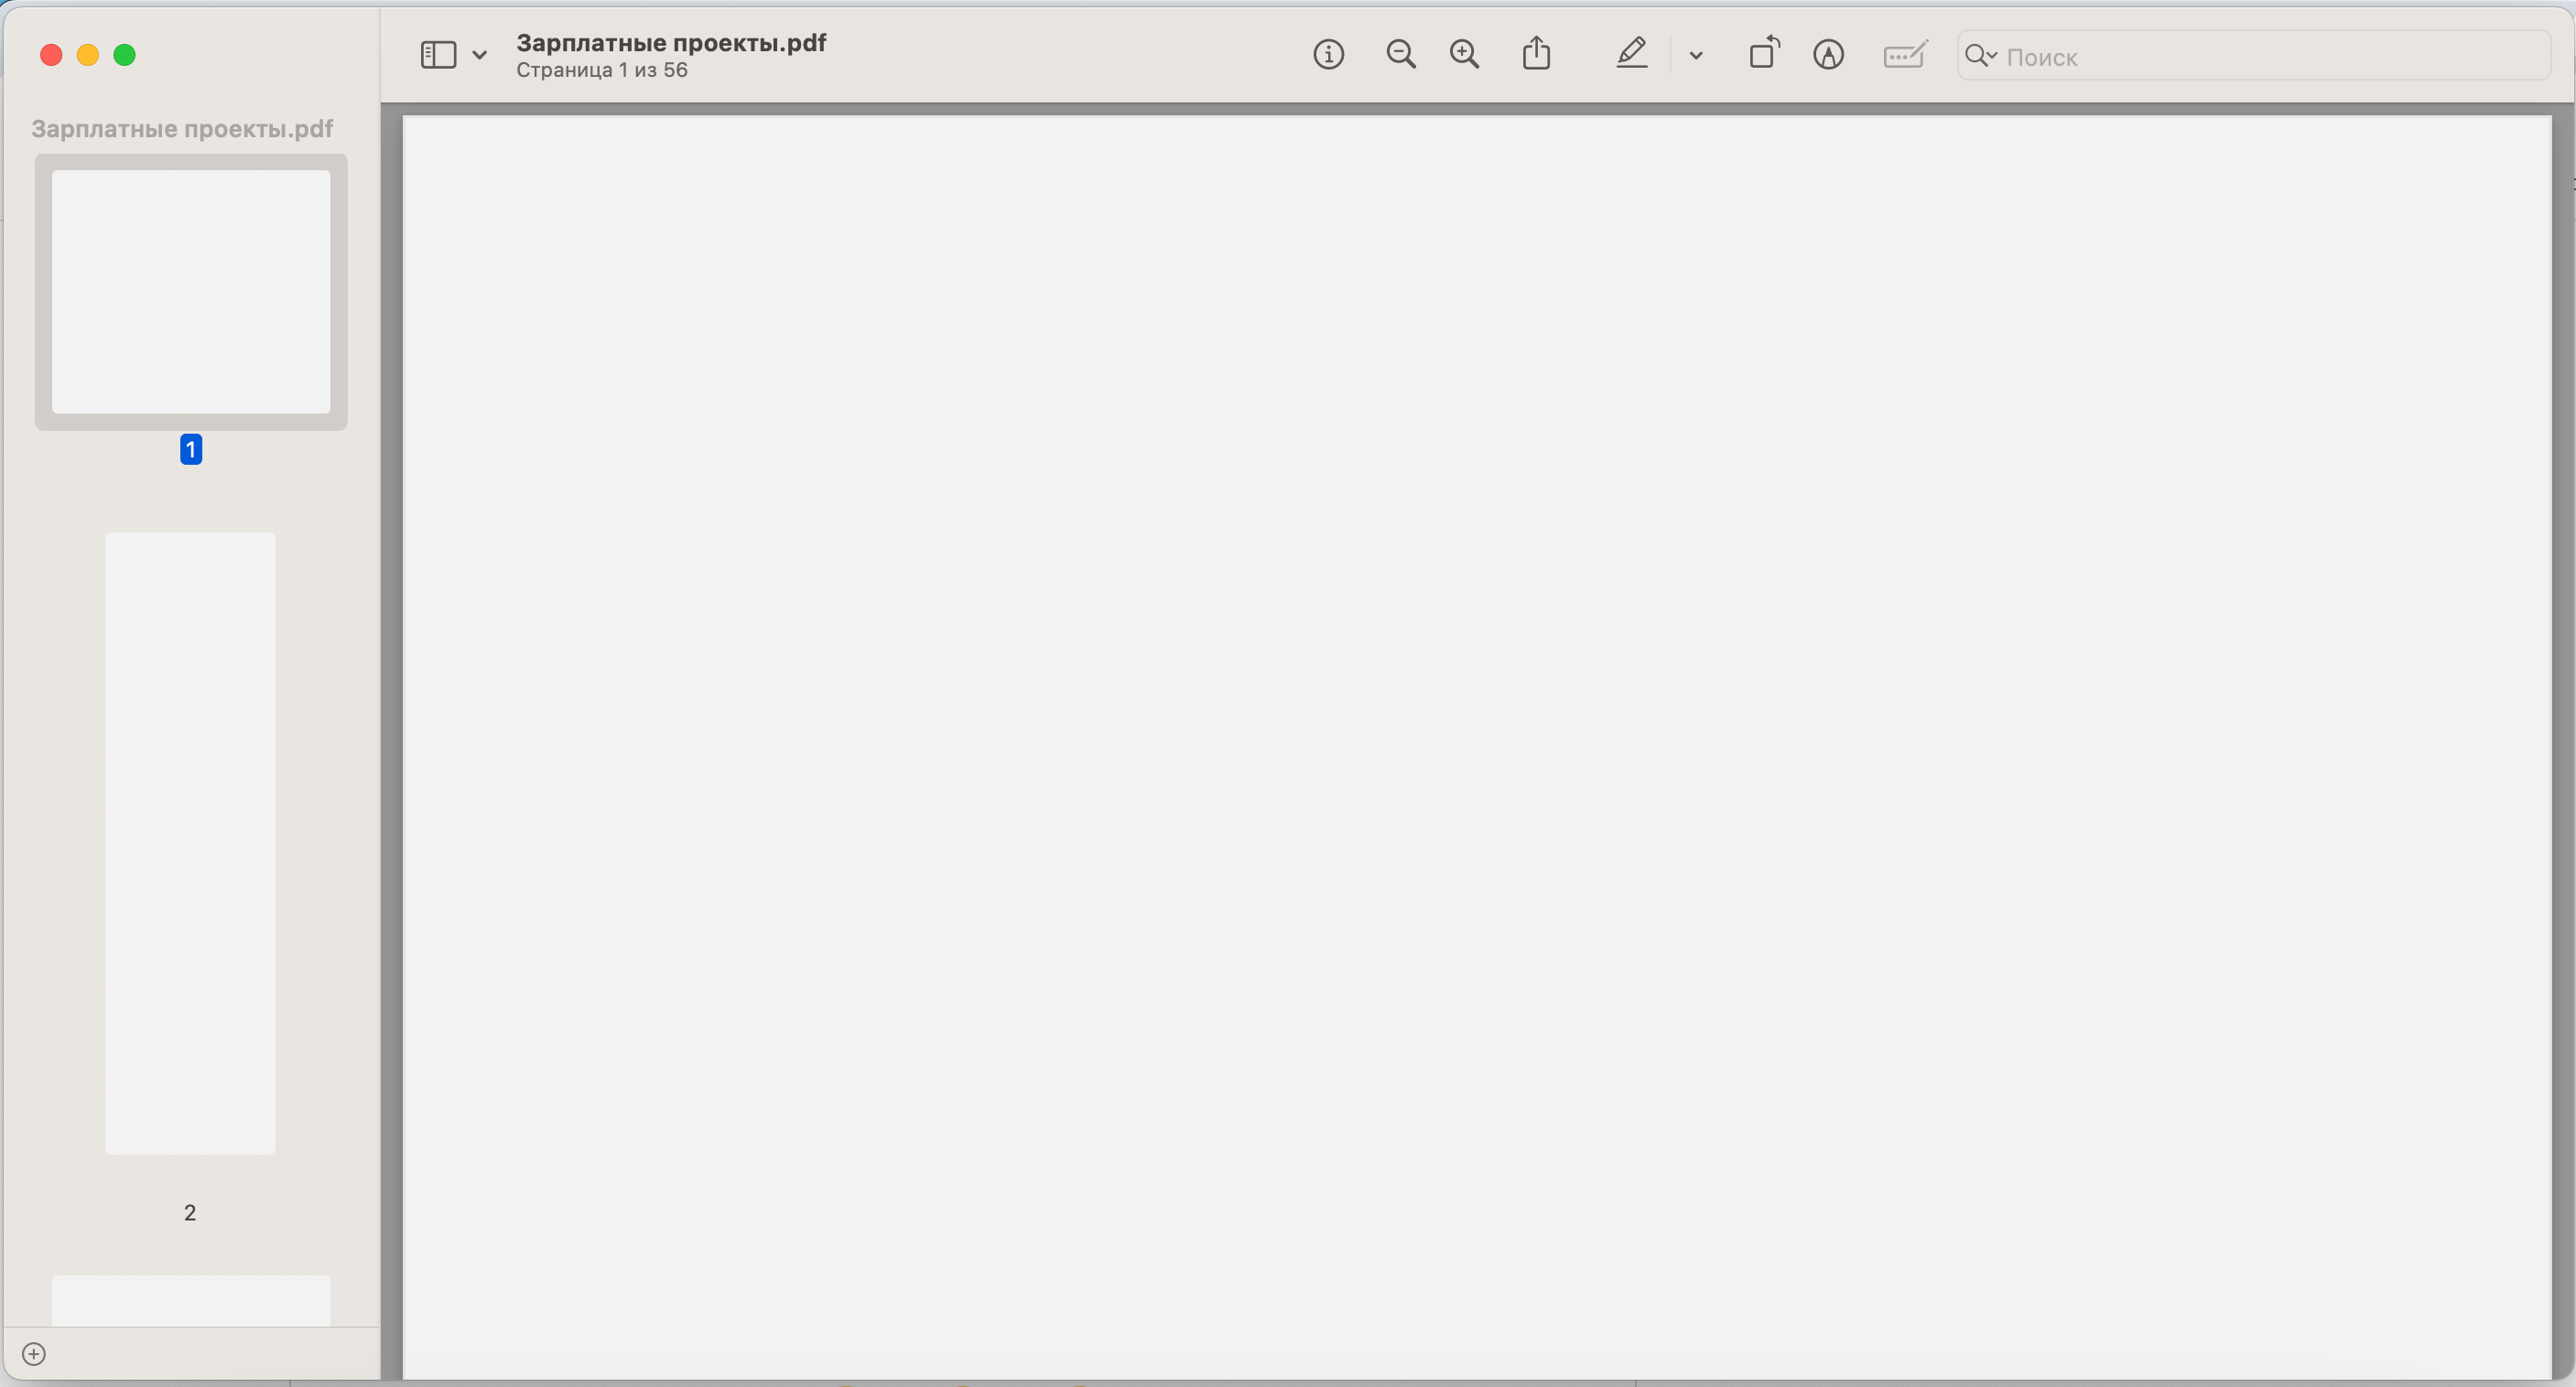The image size is (2576, 1387).
Task: Show the document info inspector
Action: (x=1328, y=54)
